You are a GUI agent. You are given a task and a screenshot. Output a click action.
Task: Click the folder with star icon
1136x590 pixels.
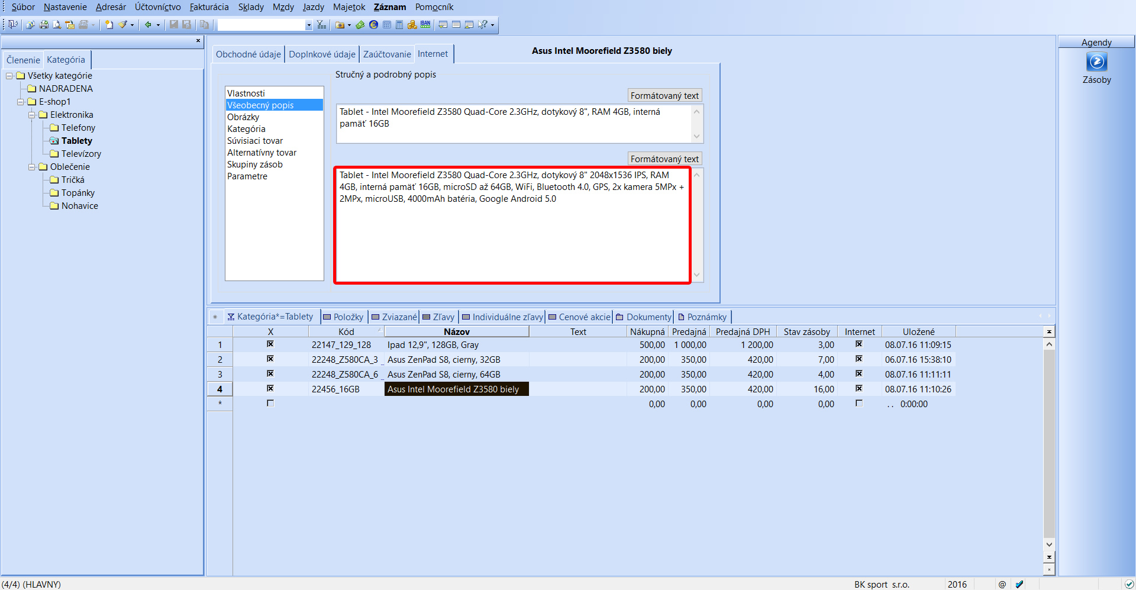tap(340, 24)
